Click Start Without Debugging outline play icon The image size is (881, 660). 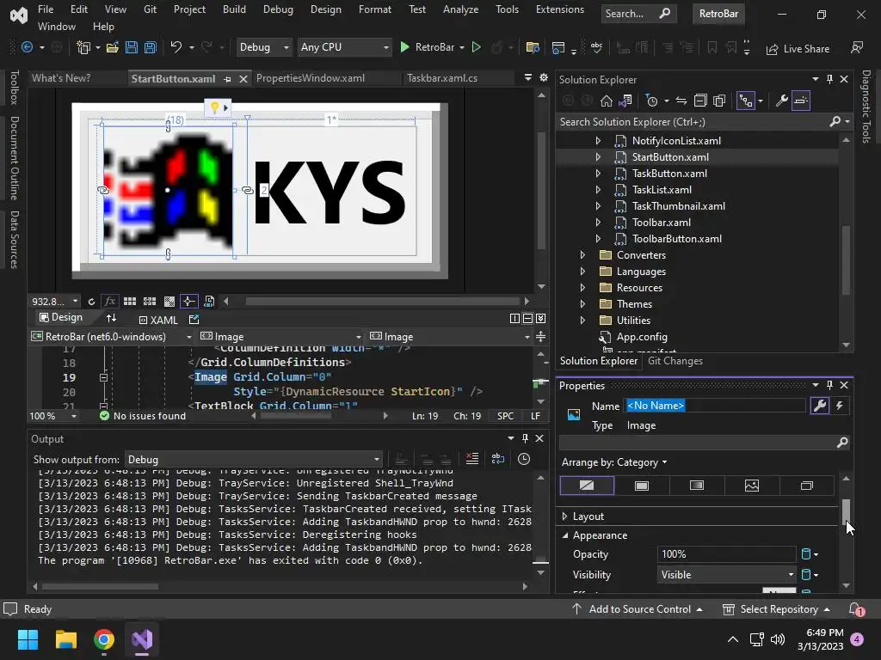(476, 48)
